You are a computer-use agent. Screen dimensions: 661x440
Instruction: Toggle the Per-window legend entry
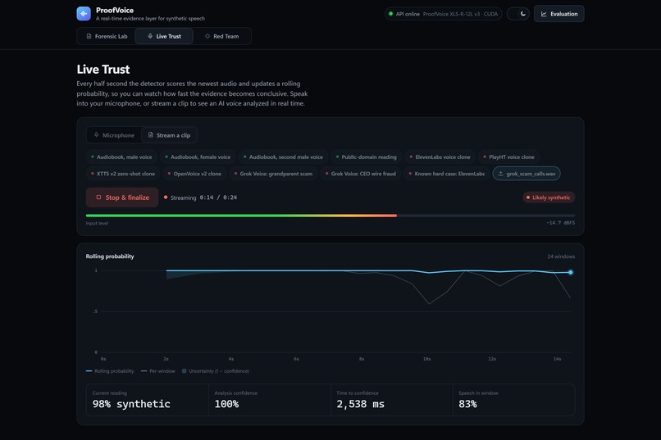tap(158, 371)
